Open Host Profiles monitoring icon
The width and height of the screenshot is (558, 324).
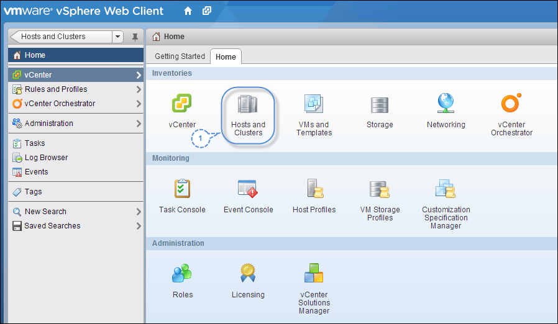pyautogui.click(x=314, y=188)
